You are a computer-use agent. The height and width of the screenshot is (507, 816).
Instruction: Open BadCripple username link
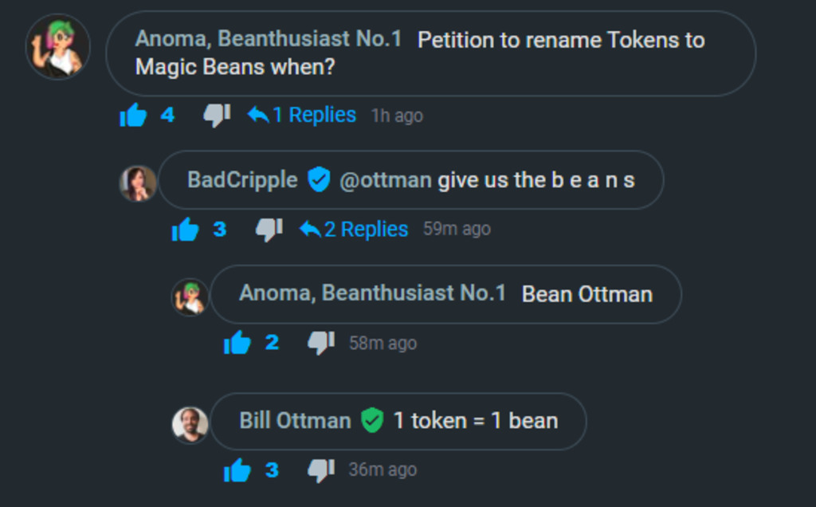tap(242, 180)
